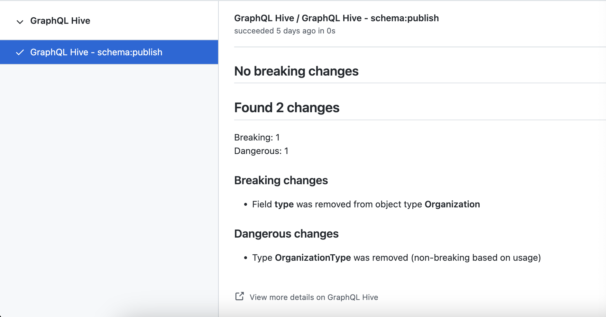Viewport: 606px width, 317px height.
Task: Click the non-breaking based on usage note
Action: click(476, 258)
